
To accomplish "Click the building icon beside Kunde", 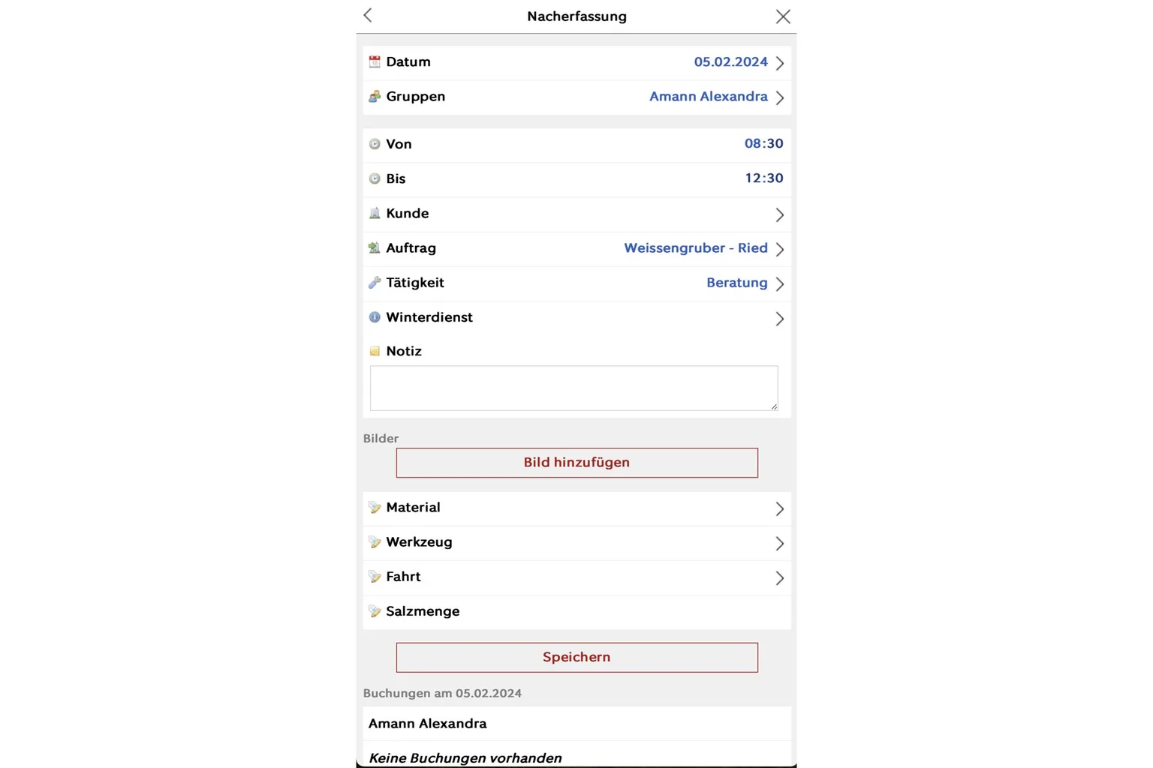I will click(x=375, y=214).
